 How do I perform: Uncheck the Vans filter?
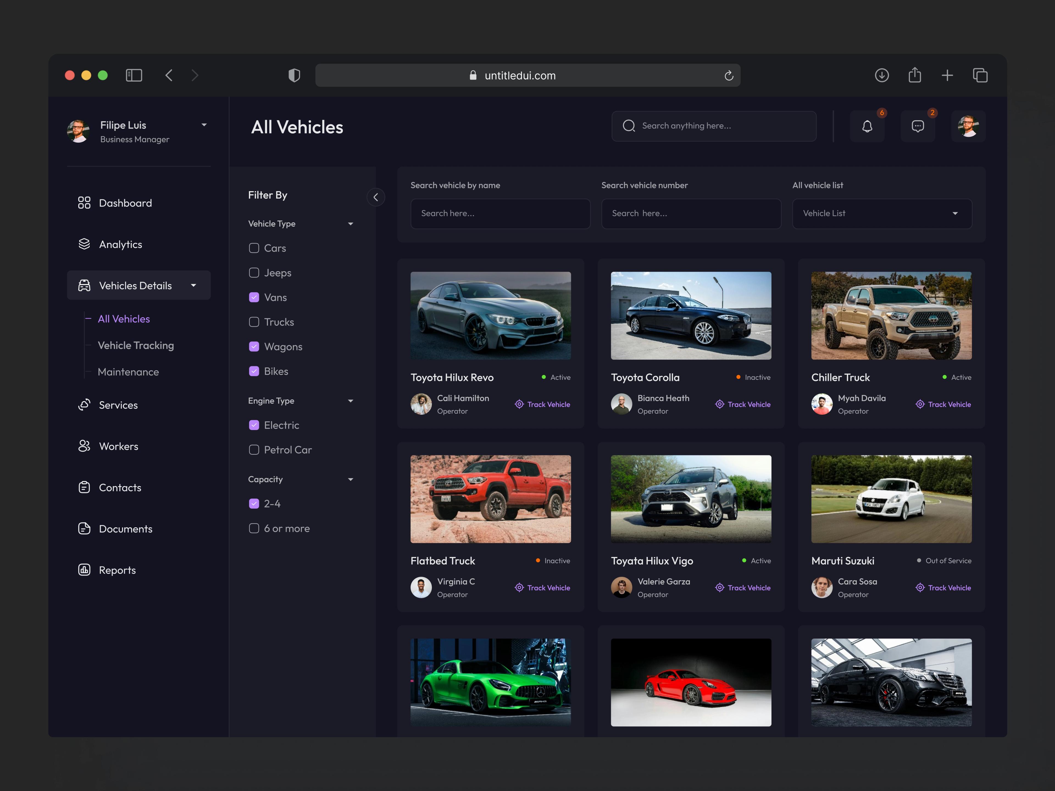coord(254,297)
